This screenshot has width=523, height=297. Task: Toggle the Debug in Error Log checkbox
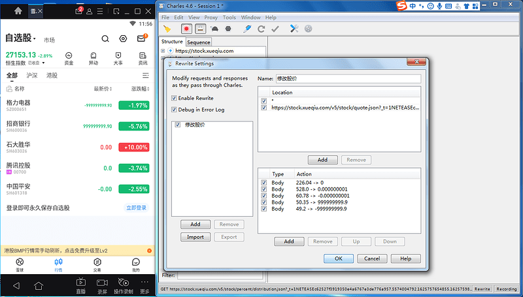[x=174, y=110]
